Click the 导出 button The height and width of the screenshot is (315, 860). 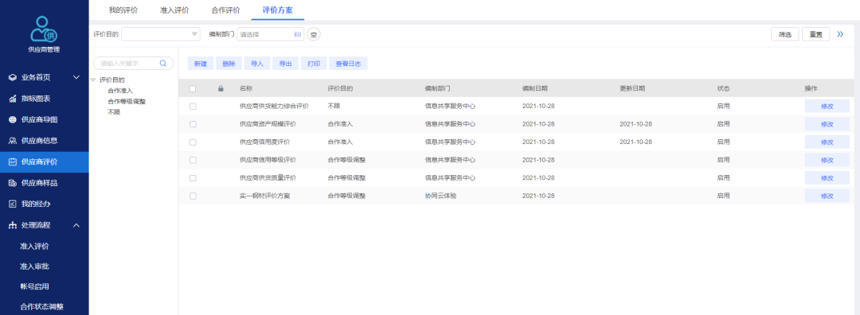pyautogui.click(x=285, y=64)
